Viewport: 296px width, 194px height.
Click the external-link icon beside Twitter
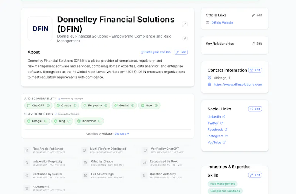pyautogui.click(x=221, y=123)
